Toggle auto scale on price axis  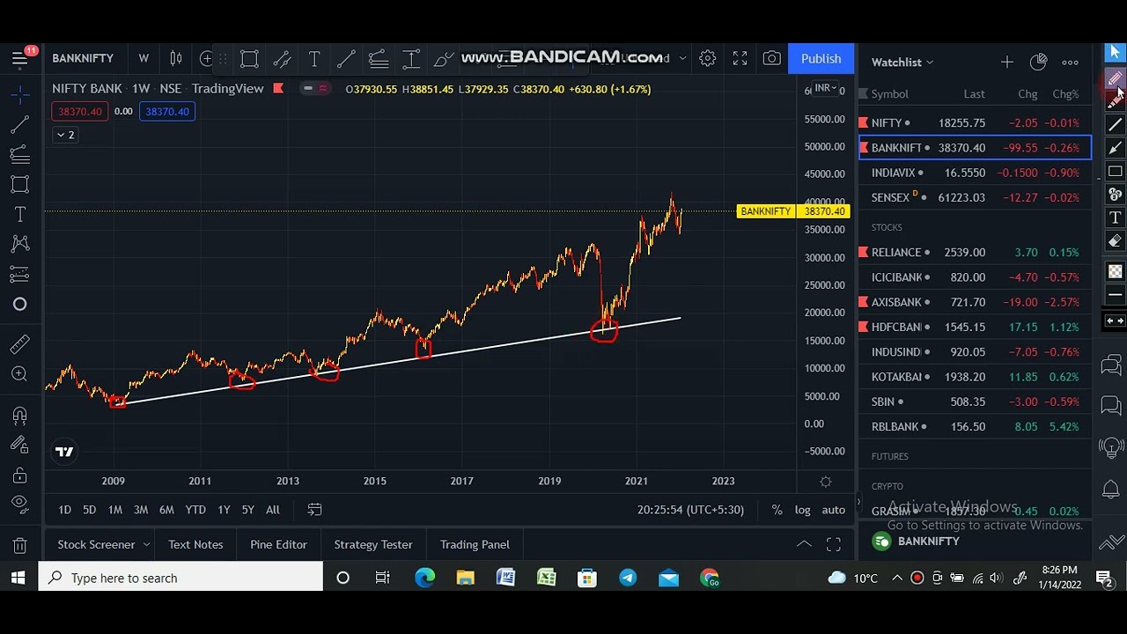coord(834,510)
